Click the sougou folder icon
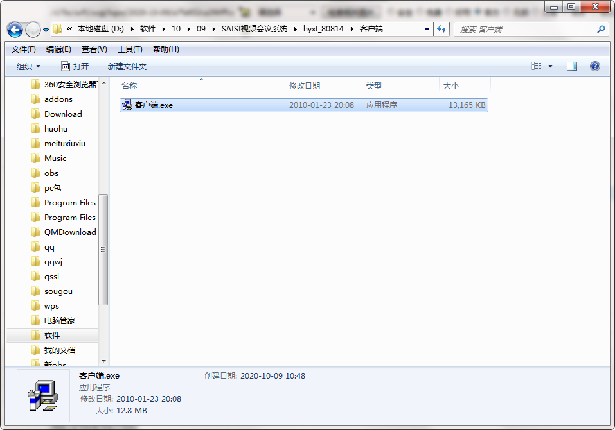Viewport: 615px width, 430px height. (36, 291)
